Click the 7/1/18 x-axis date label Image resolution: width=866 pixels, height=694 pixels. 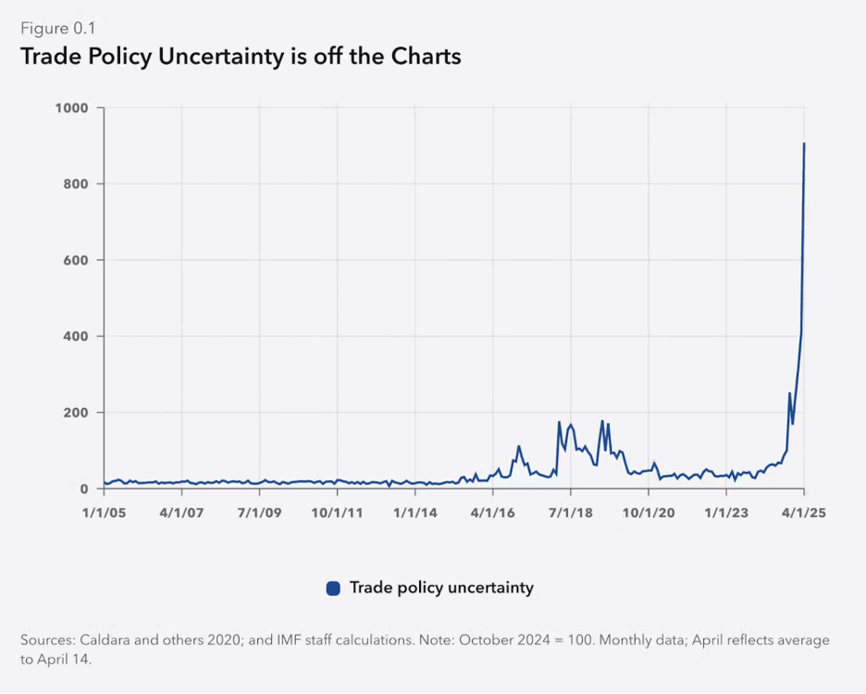(x=571, y=511)
